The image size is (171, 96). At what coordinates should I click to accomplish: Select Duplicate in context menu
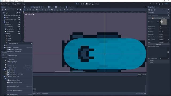click(x=20, y=70)
